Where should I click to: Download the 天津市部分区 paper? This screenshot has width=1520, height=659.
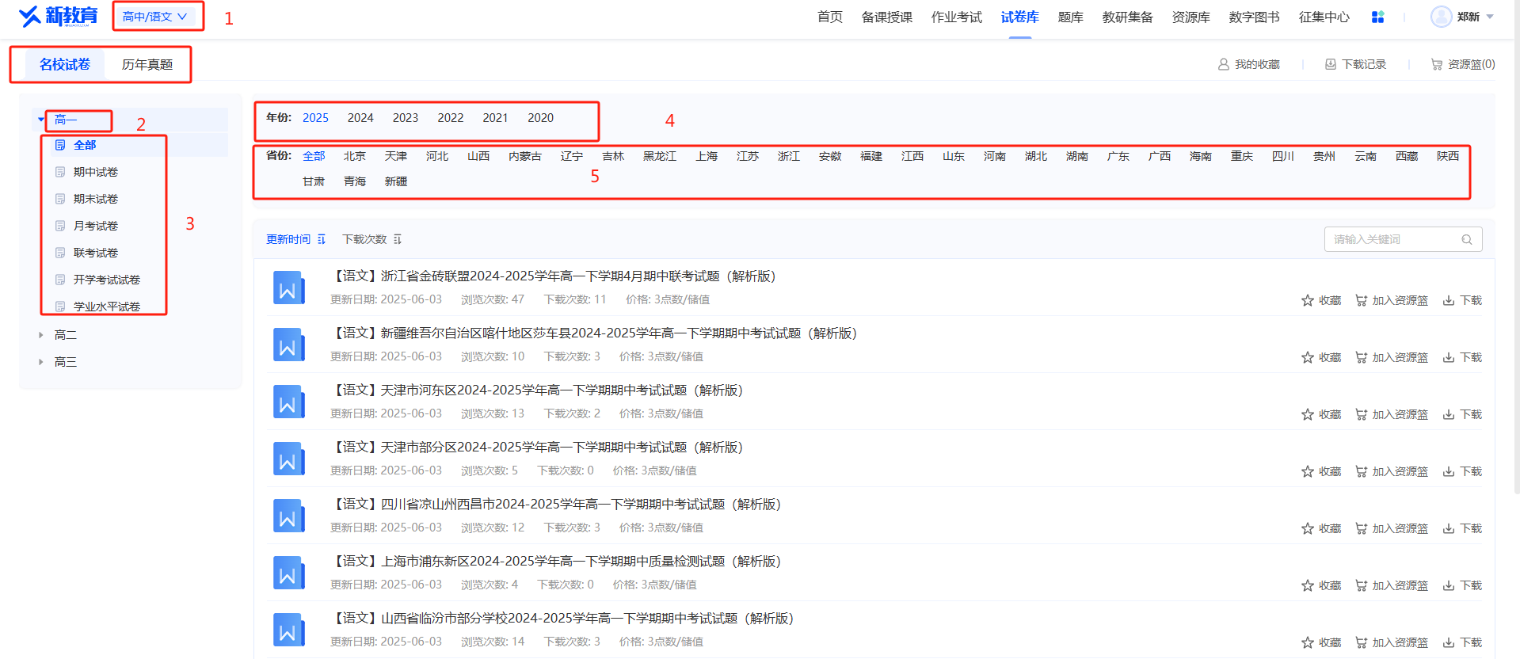(x=1462, y=471)
